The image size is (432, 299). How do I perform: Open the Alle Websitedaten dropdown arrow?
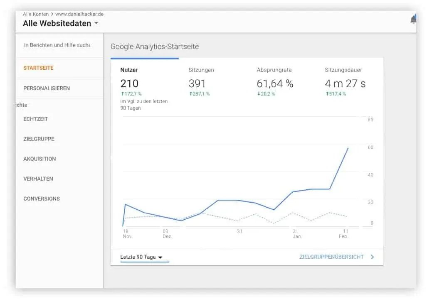click(x=96, y=23)
